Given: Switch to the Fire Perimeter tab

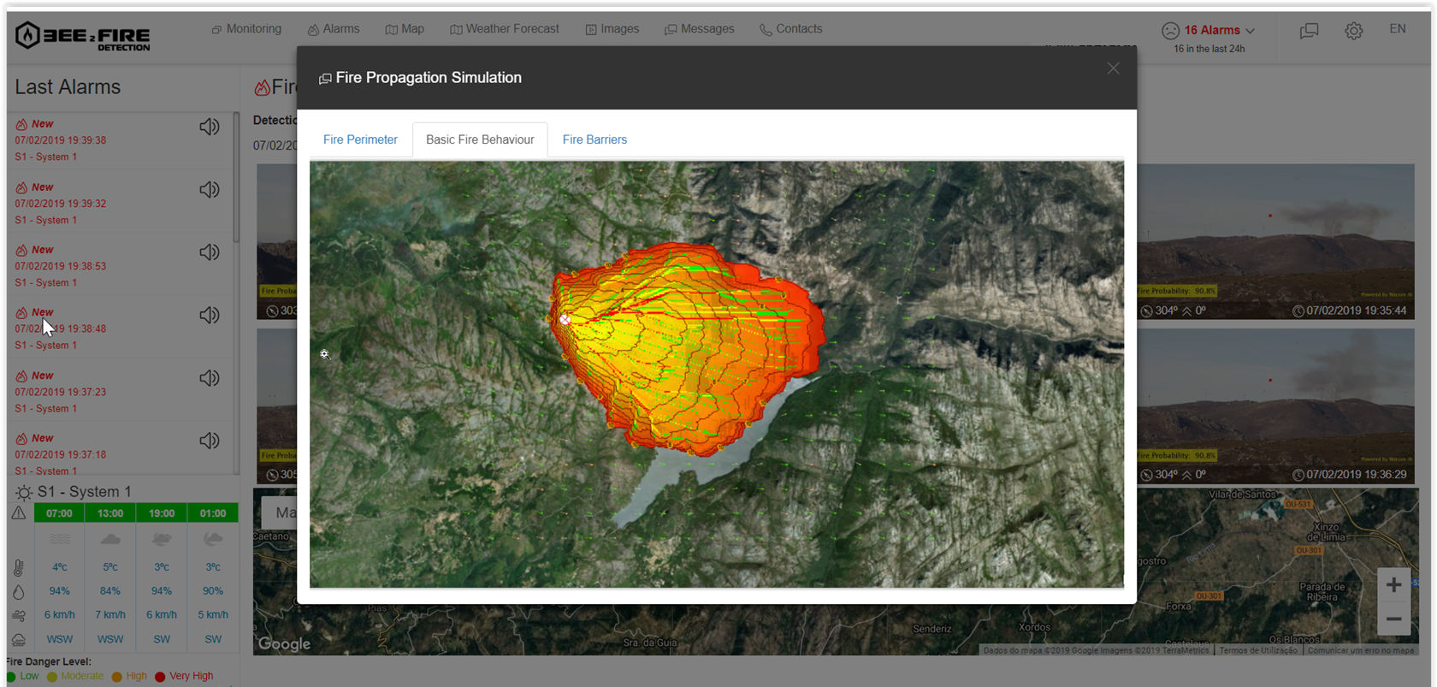Looking at the screenshot, I should [360, 139].
